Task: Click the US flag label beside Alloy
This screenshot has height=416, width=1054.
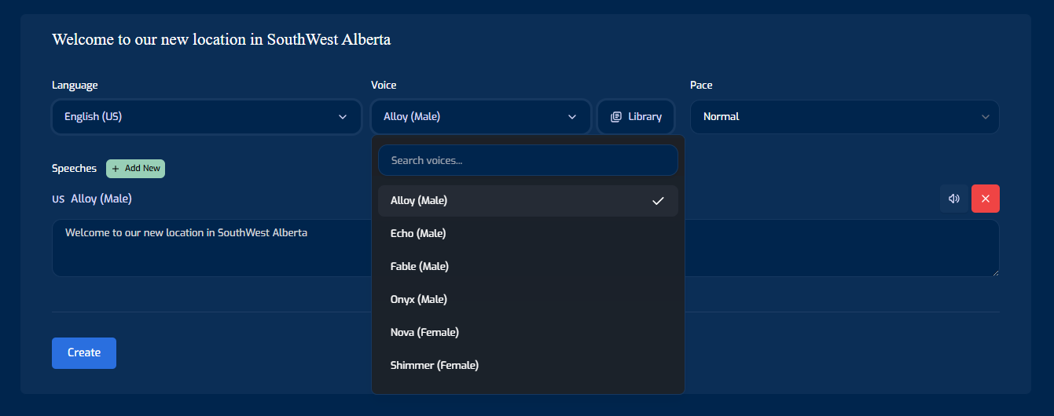Action: (x=58, y=199)
